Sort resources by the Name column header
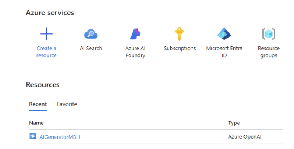Screen dimensions: 294x149 (x=36, y=123)
